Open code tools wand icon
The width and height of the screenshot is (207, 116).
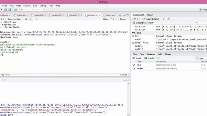click(x=30, y=19)
